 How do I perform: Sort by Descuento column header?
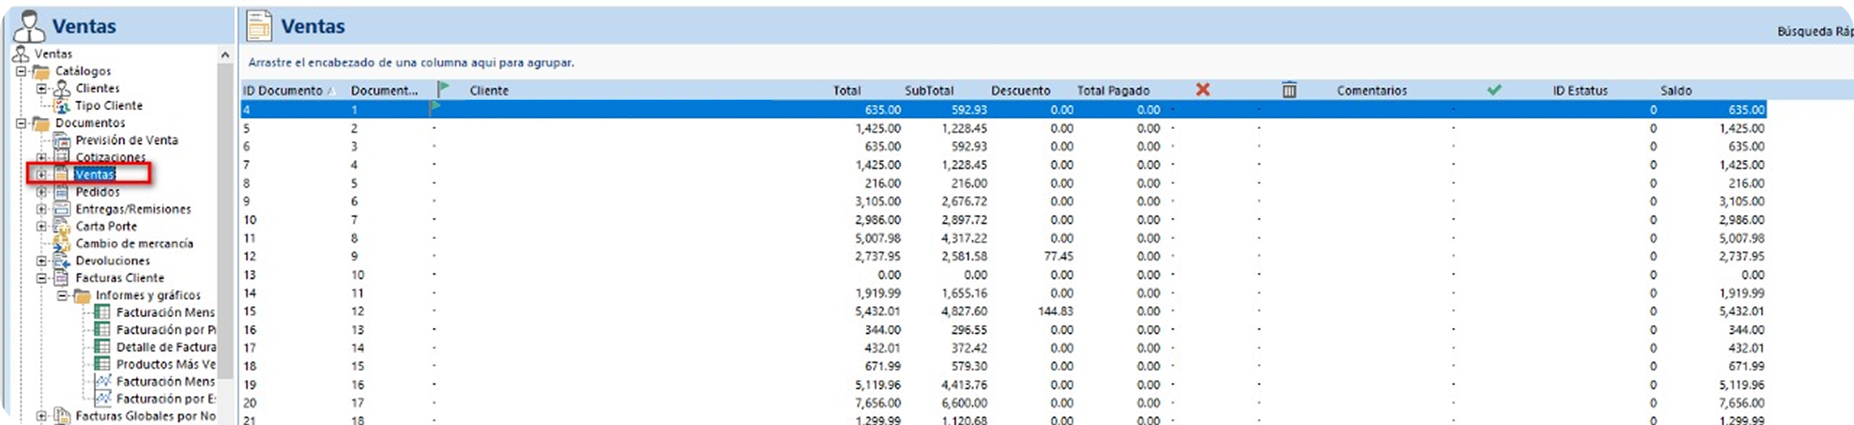click(x=1021, y=91)
